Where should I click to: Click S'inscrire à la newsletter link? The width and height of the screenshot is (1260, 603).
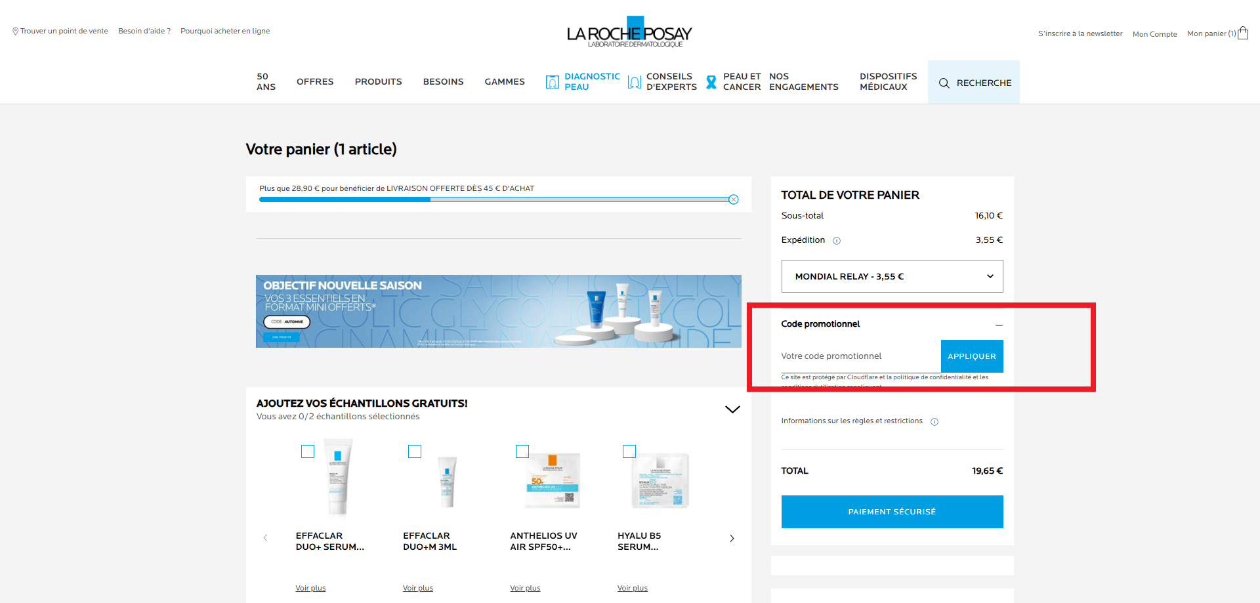coord(1080,33)
